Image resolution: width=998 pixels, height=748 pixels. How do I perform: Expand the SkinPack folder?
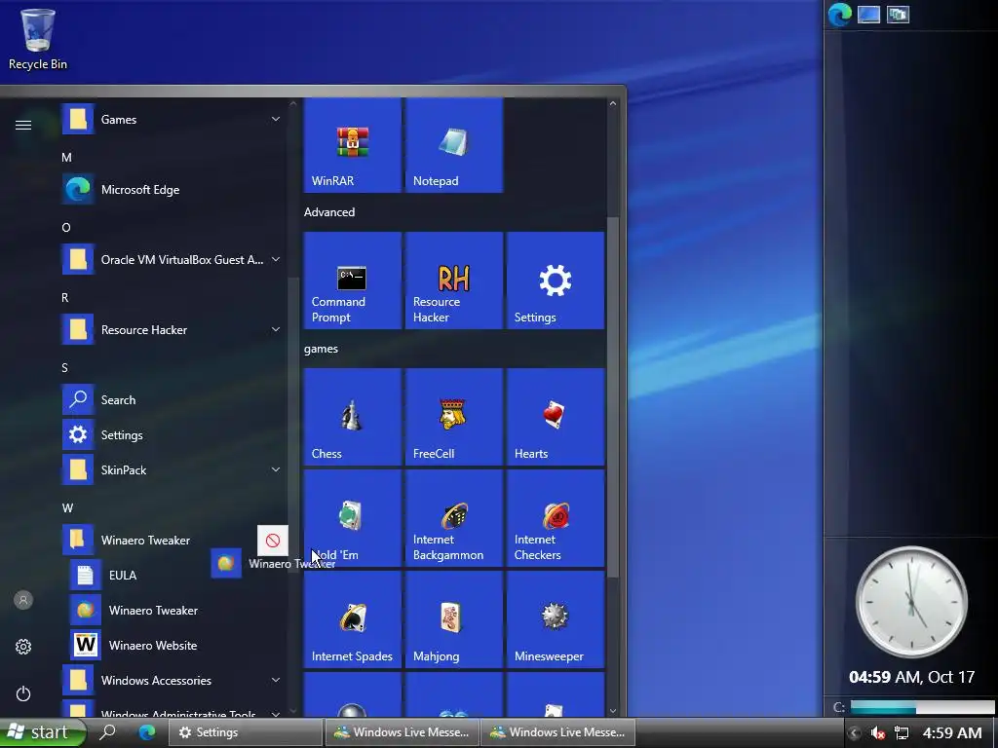tap(172, 470)
